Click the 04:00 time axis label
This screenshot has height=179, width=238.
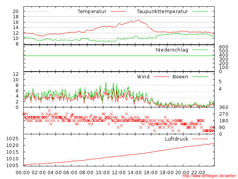pos(55,173)
